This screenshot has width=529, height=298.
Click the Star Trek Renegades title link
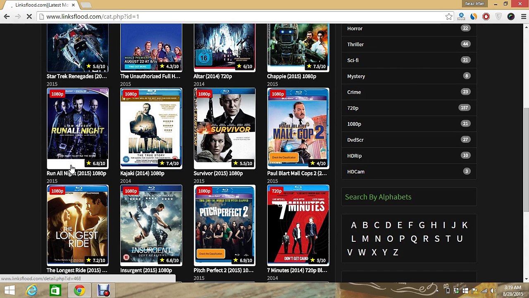coord(76,76)
